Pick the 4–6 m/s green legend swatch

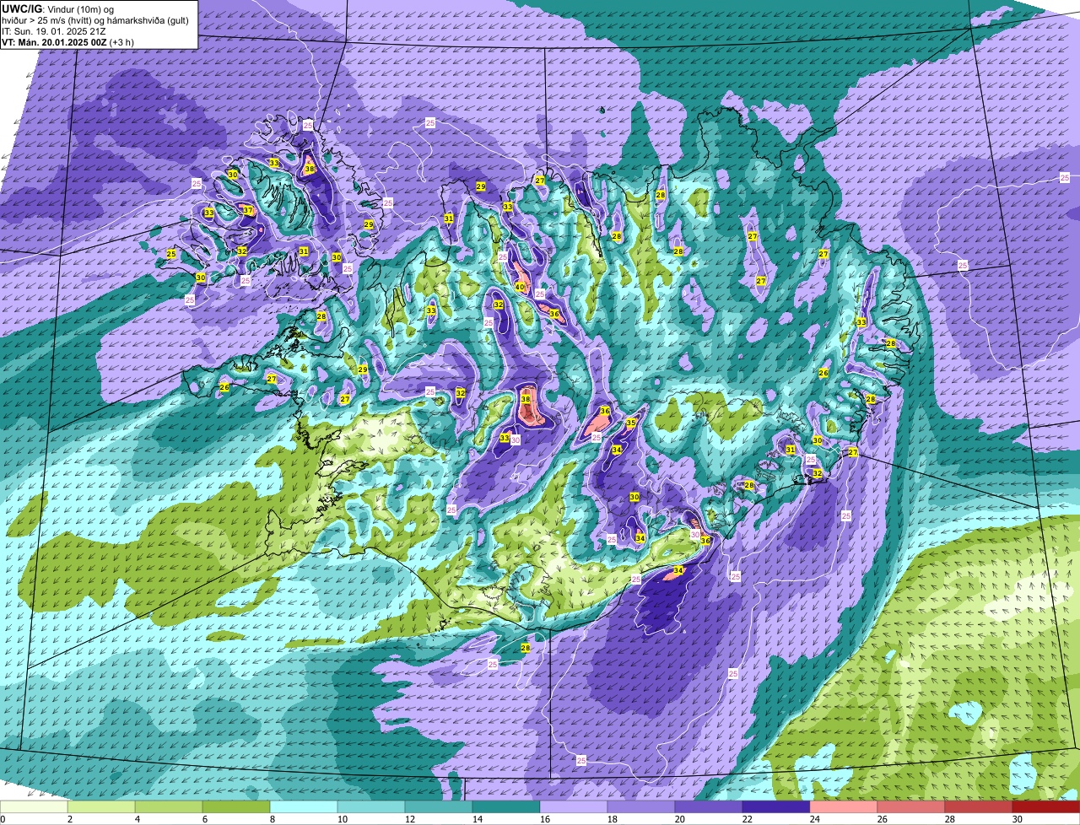(169, 807)
